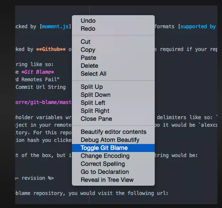
Task: Select Reveal in Tree View
Action: tap(113, 180)
